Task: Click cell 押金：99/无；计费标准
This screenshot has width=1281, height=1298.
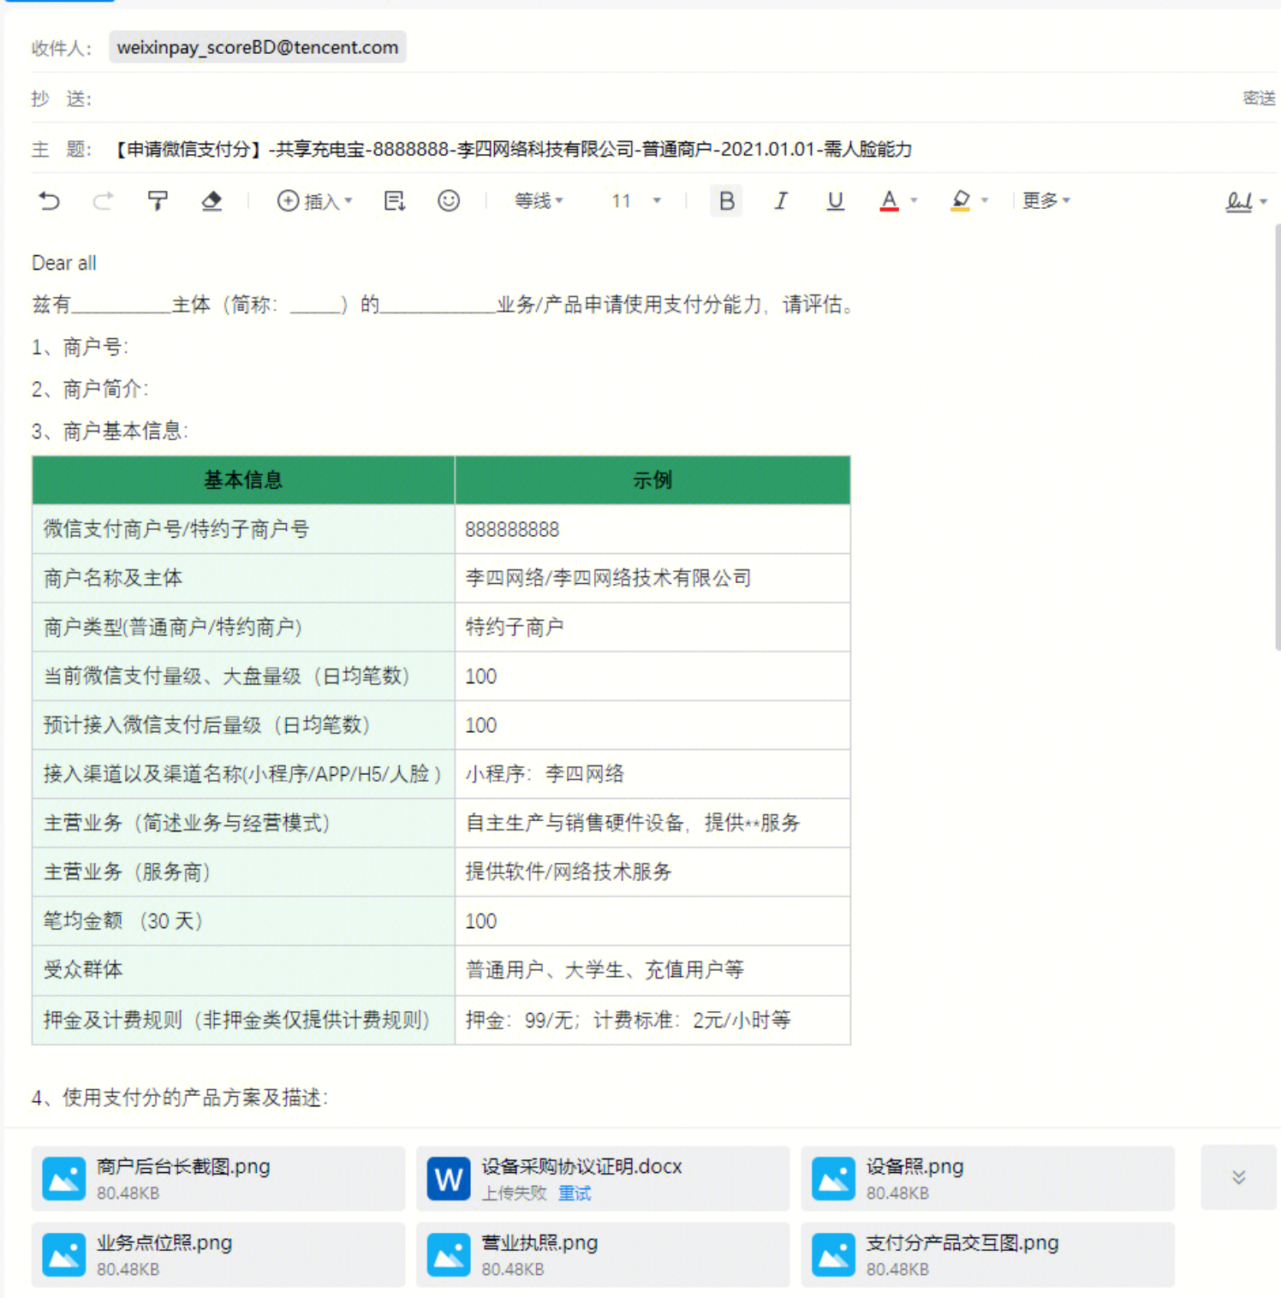Action: tap(652, 1020)
